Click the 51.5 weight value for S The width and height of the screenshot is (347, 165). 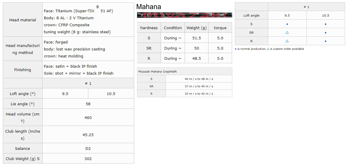pyautogui.click(x=197, y=38)
